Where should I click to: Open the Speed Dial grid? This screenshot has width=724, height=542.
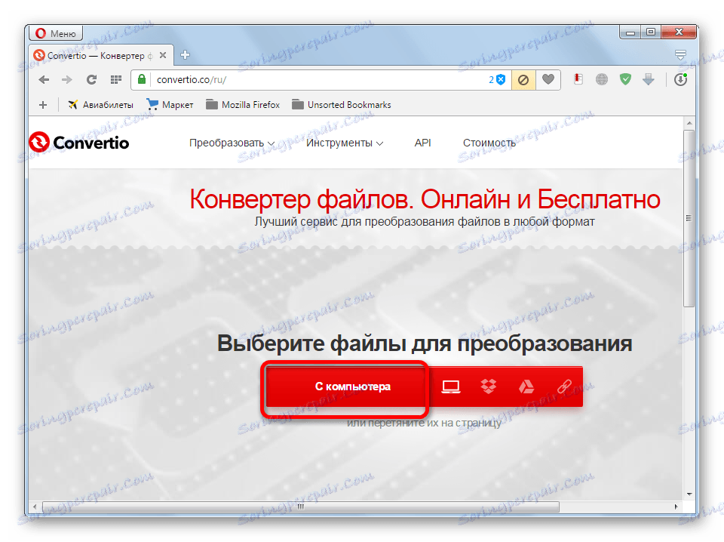coord(116,79)
